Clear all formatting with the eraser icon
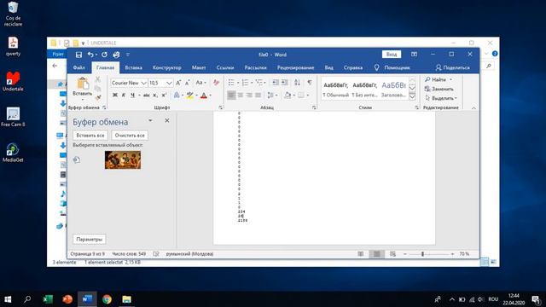This screenshot has height=307, width=546. 216,83
